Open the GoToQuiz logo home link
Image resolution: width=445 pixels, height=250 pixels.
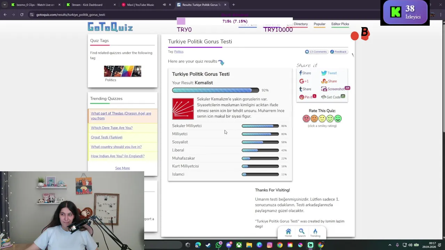110,27
